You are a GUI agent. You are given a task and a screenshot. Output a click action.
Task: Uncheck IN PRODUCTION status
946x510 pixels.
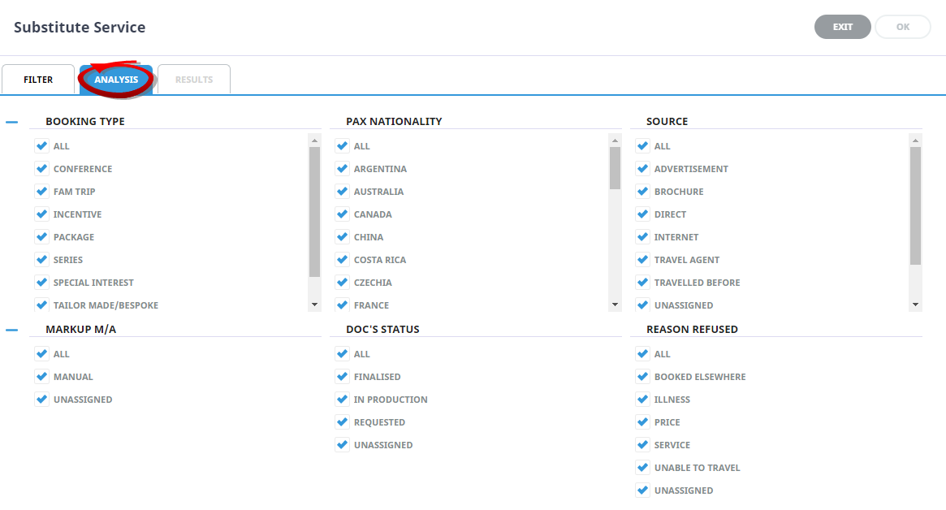click(342, 400)
